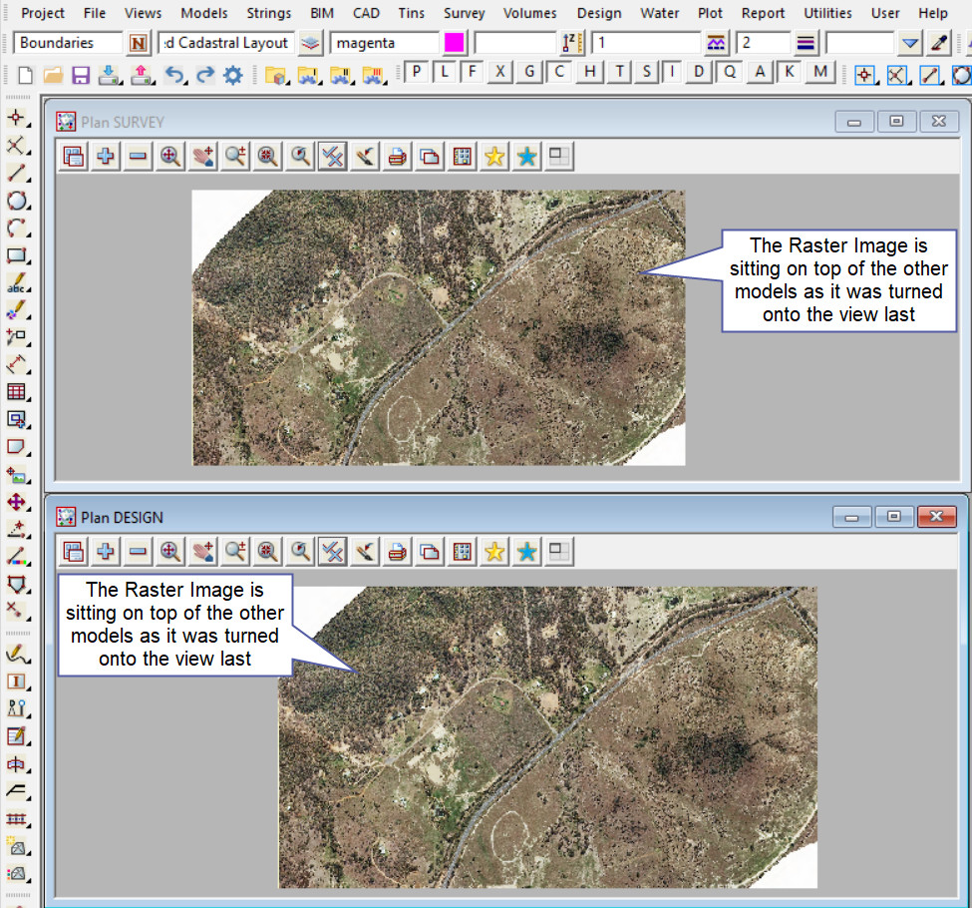The image size is (972, 908).
Task: Click the Boundaries name input field
Action: tap(68, 43)
